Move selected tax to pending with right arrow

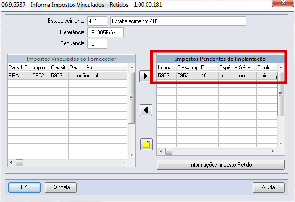click(x=146, y=76)
